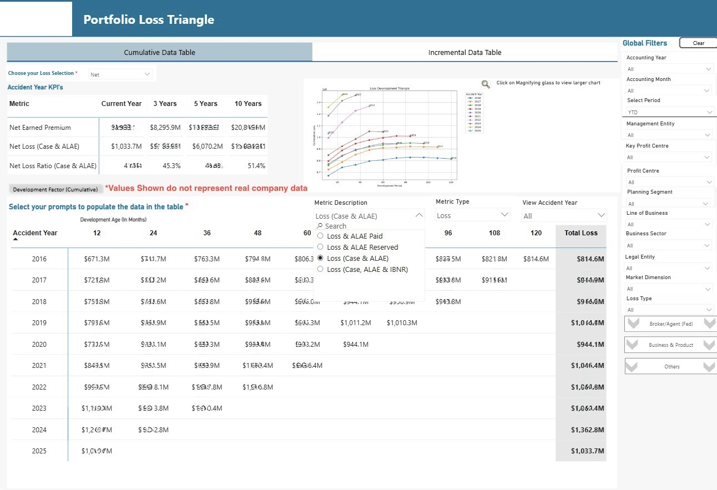
Task: Open the Metric Type dropdown
Action: [x=472, y=215]
